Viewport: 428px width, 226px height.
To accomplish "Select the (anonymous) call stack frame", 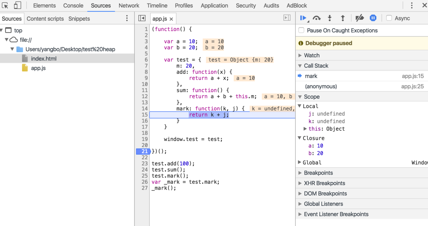I will click(321, 86).
